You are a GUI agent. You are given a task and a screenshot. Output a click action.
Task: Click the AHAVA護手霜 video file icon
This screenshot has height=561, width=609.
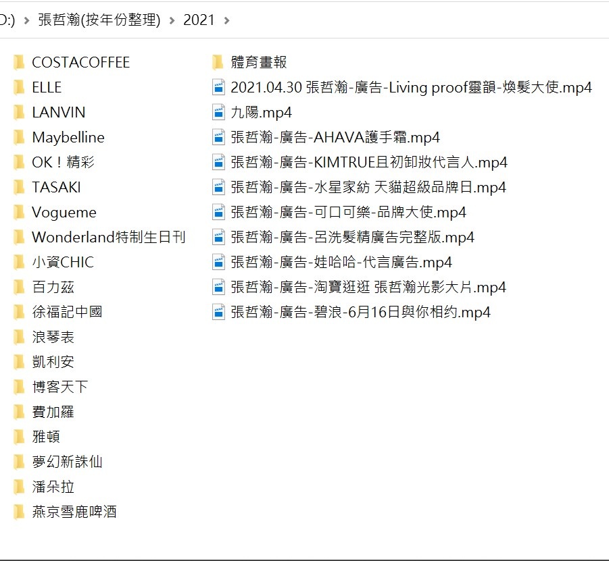click(219, 137)
